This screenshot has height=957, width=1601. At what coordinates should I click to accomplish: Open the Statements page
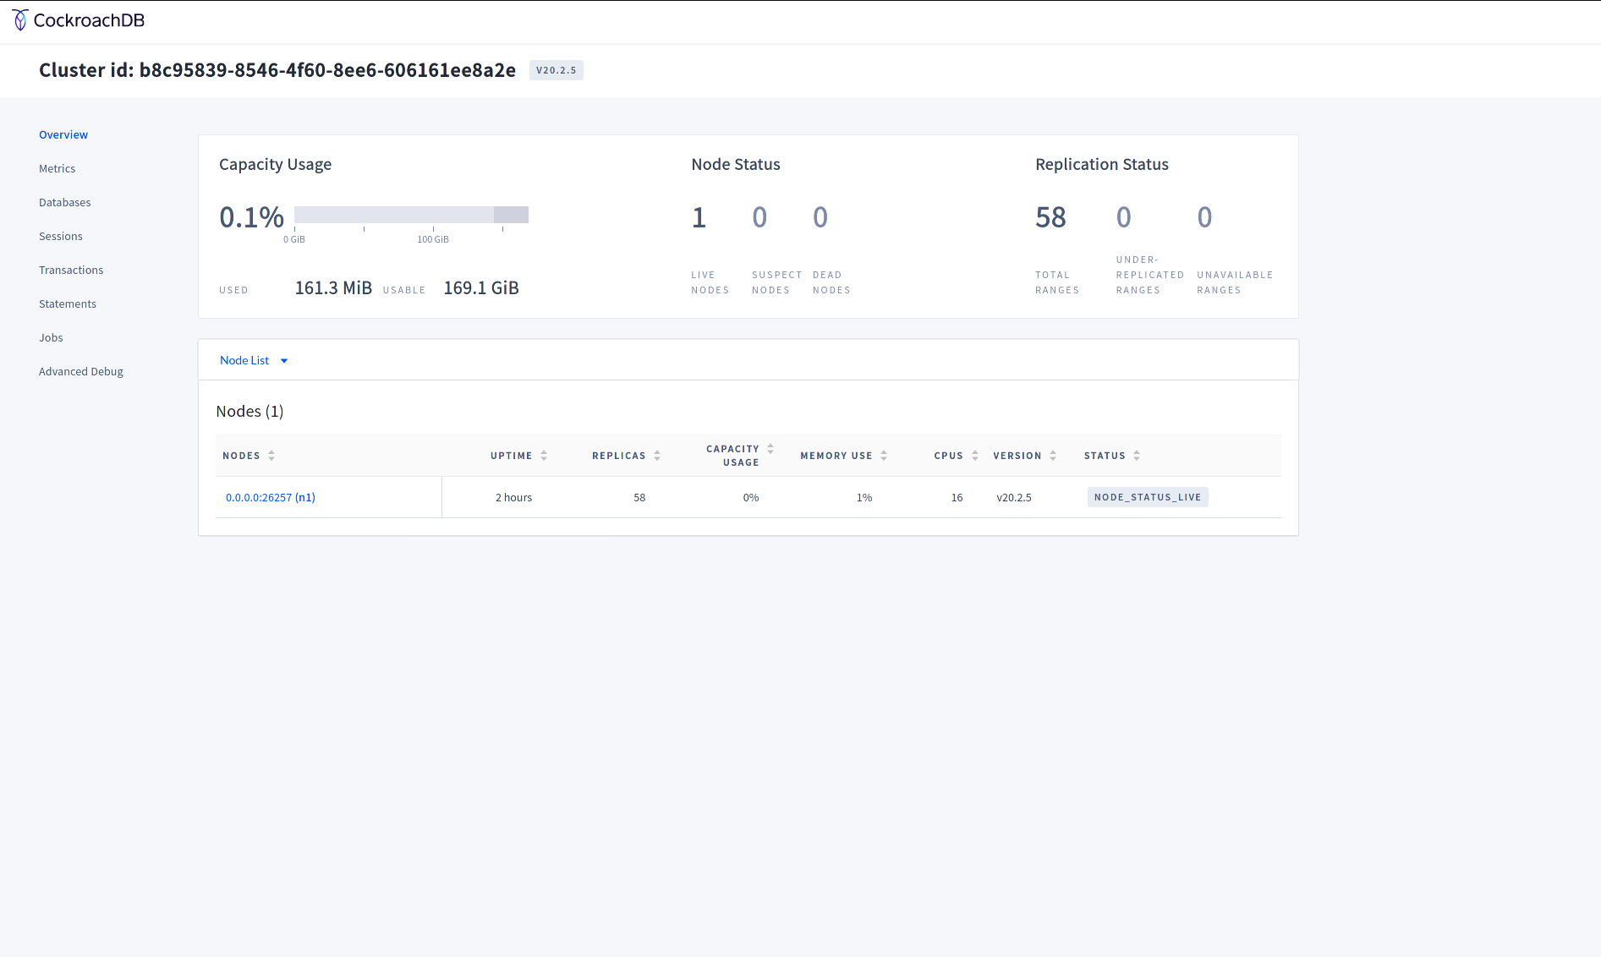pyautogui.click(x=68, y=304)
